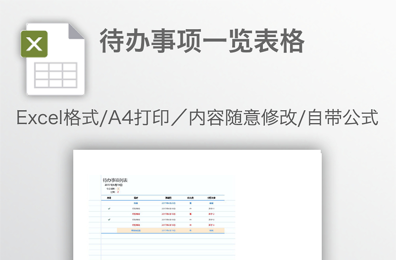Click the sheet heading 待办事项列表
Viewport: 396px width, 260px height.
(x=115, y=180)
